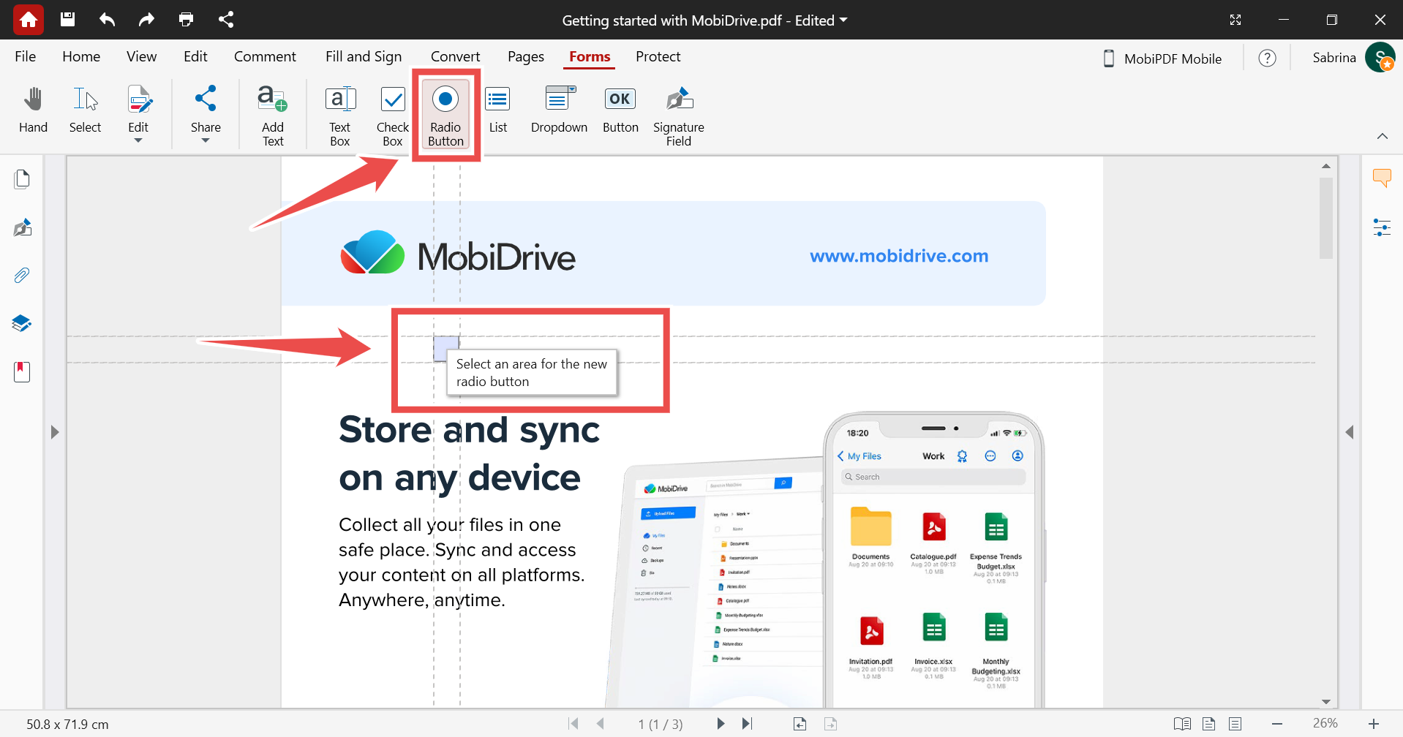The height and width of the screenshot is (737, 1403).
Task: Switch to continuous page view mode
Action: point(1235,724)
